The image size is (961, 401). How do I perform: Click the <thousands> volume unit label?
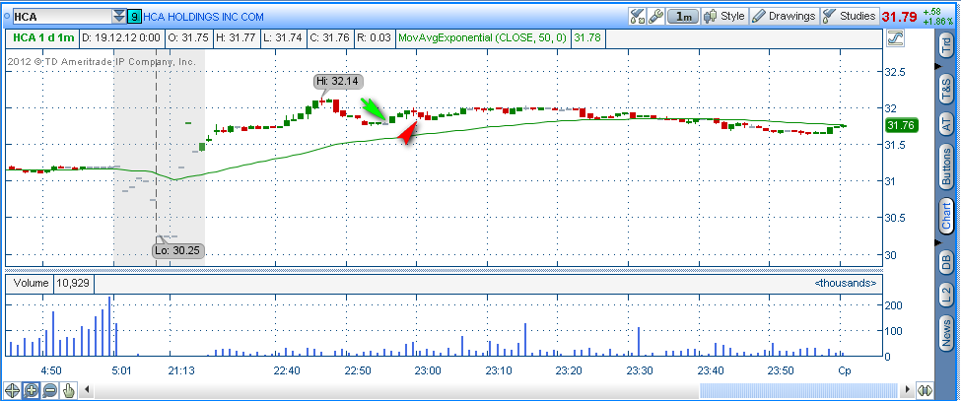coord(846,284)
